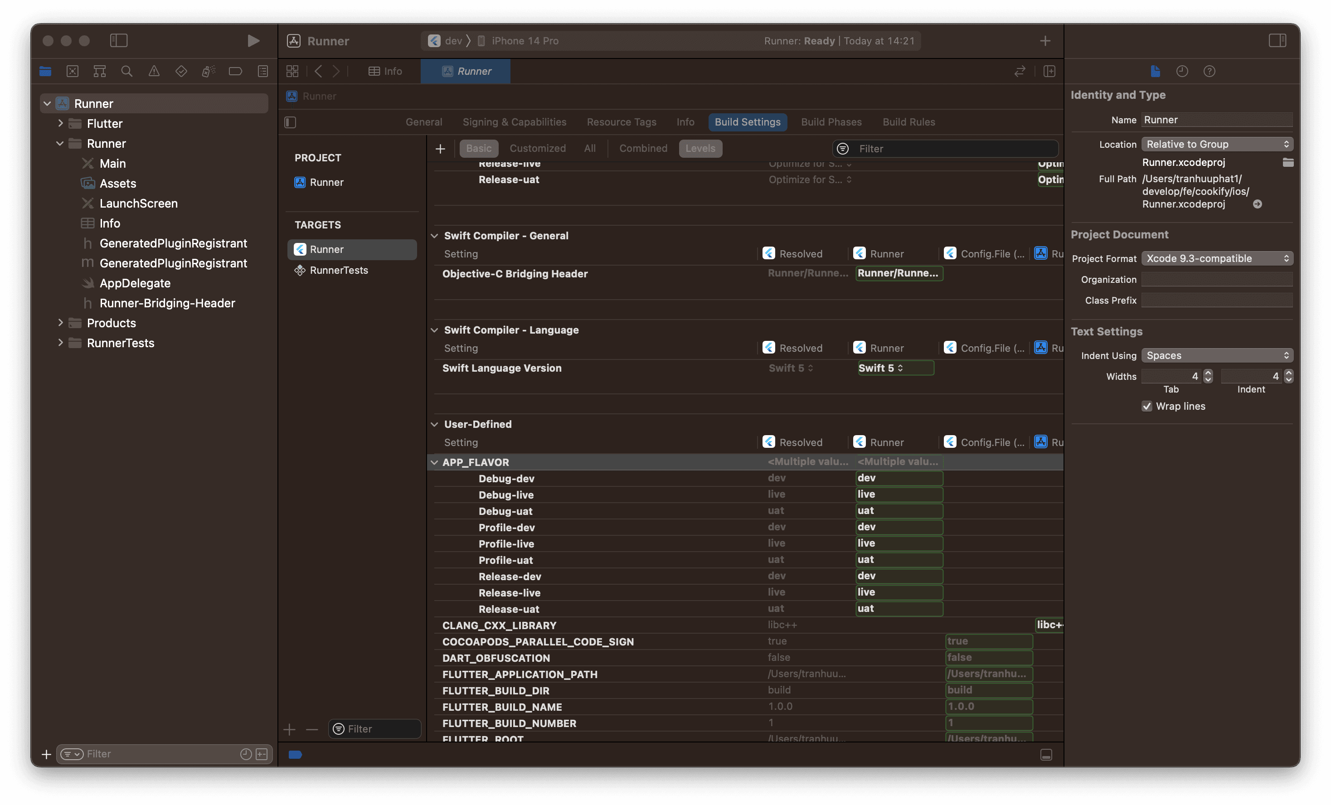Open the Report navigator icon
Viewport: 1331px width, 805px height.
(x=263, y=71)
